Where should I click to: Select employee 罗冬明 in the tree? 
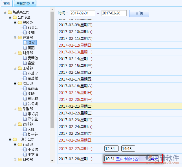click(33, 104)
